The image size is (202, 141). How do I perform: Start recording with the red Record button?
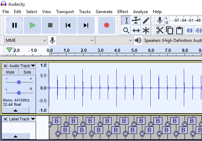(x=107, y=25)
